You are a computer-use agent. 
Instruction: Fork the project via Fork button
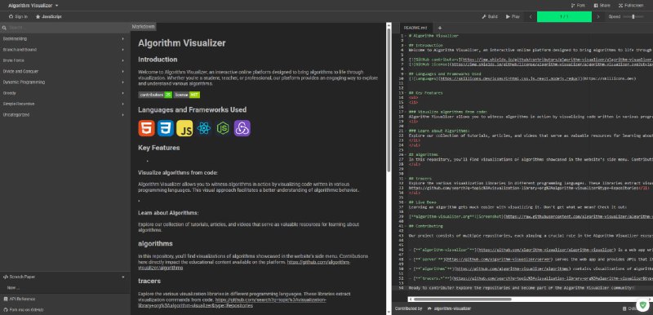(x=578, y=6)
